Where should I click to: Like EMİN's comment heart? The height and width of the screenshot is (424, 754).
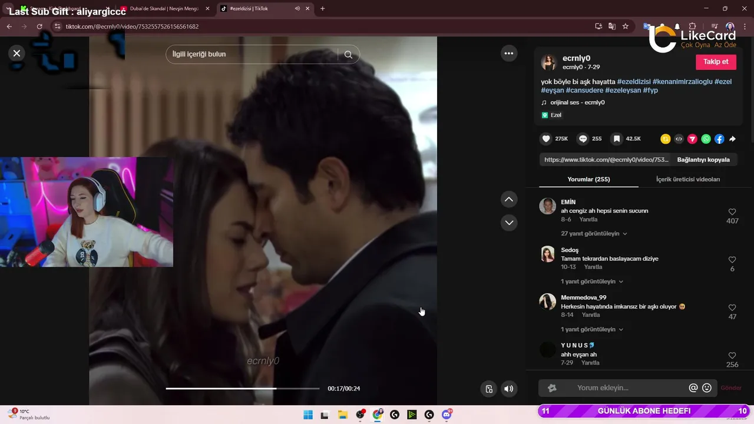pyautogui.click(x=732, y=212)
